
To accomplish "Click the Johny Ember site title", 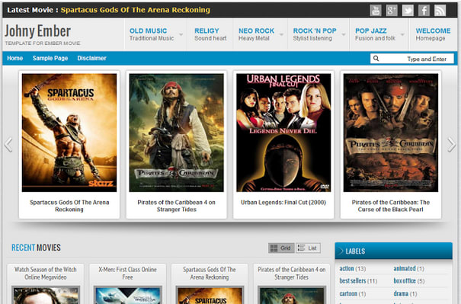I will coord(37,31).
